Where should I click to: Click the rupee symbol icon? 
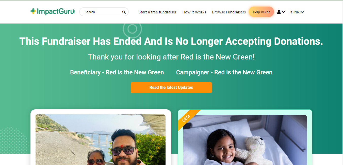(x=291, y=12)
